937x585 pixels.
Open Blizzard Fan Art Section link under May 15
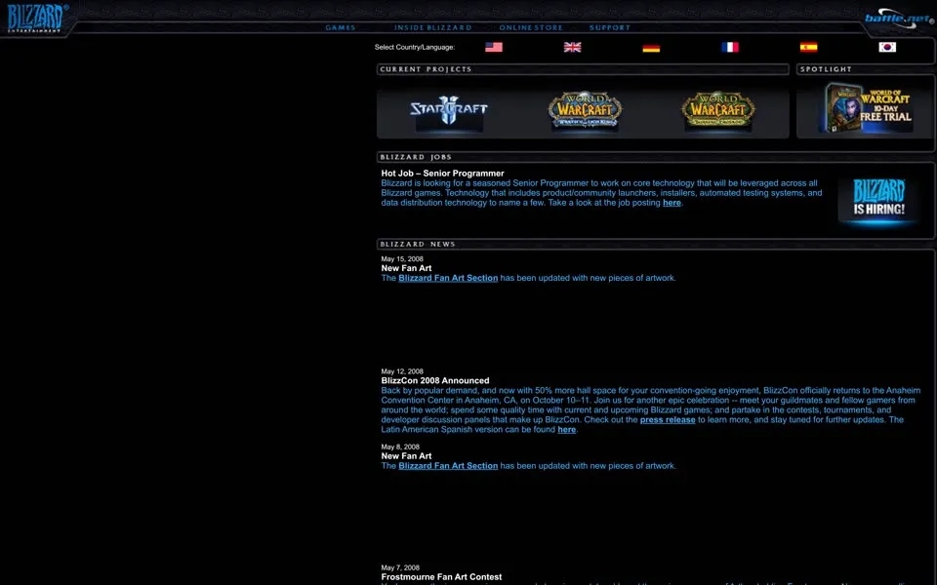coord(448,278)
